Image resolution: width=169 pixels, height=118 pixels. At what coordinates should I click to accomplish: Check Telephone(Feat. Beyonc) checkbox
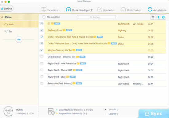[42, 83]
